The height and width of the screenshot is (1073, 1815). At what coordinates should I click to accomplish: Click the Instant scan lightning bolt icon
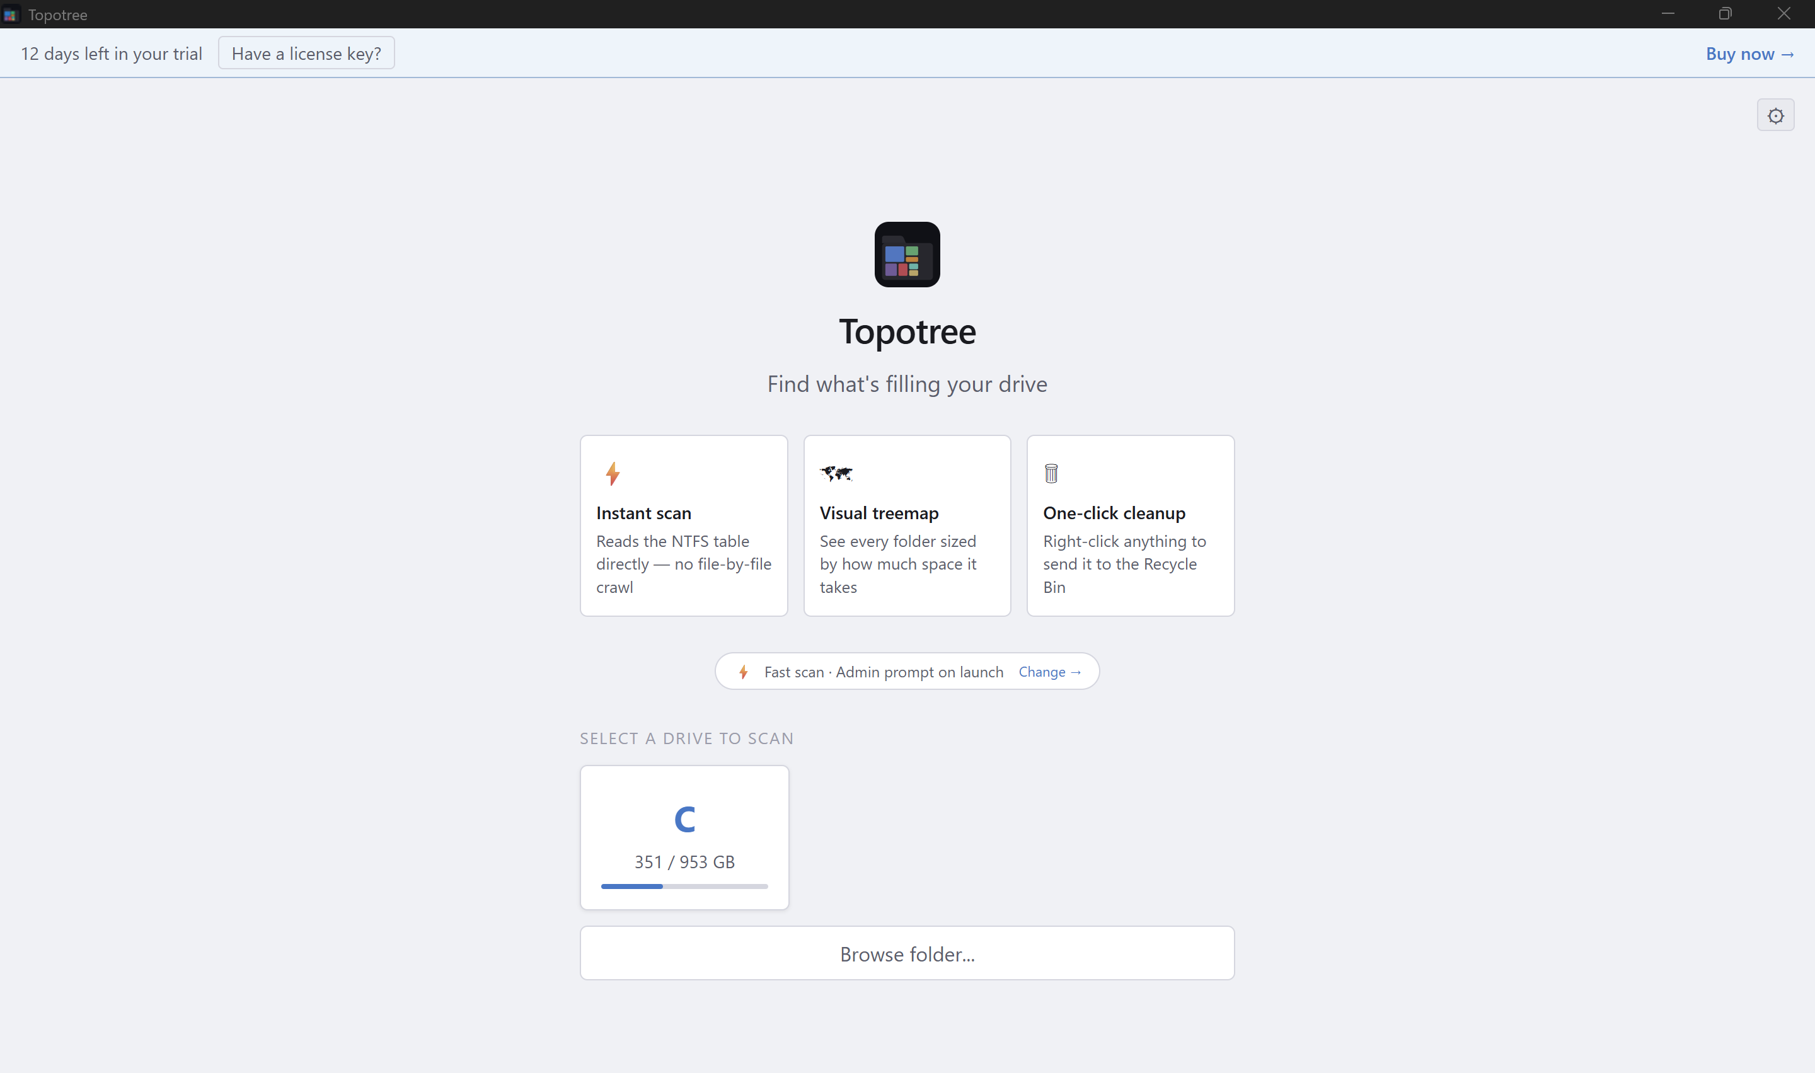[x=613, y=474]
